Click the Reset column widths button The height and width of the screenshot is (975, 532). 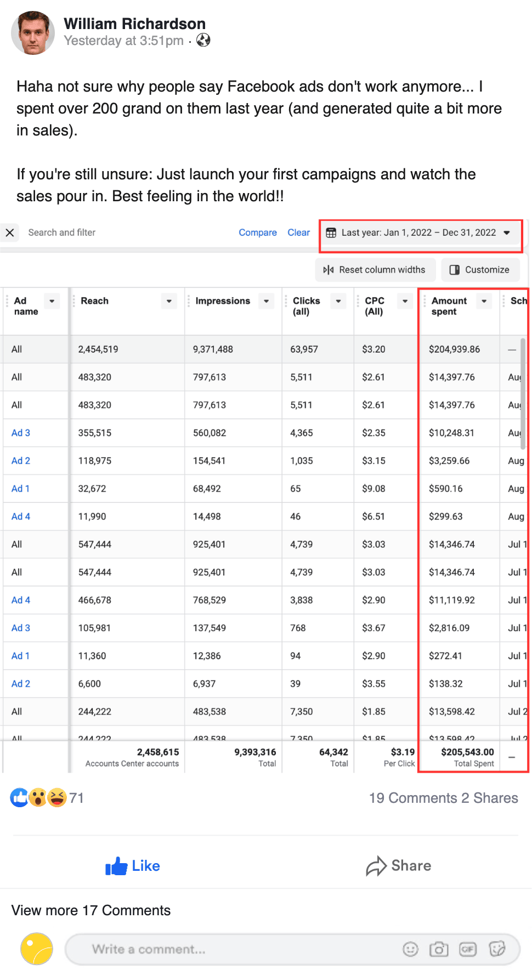point(376,270)
